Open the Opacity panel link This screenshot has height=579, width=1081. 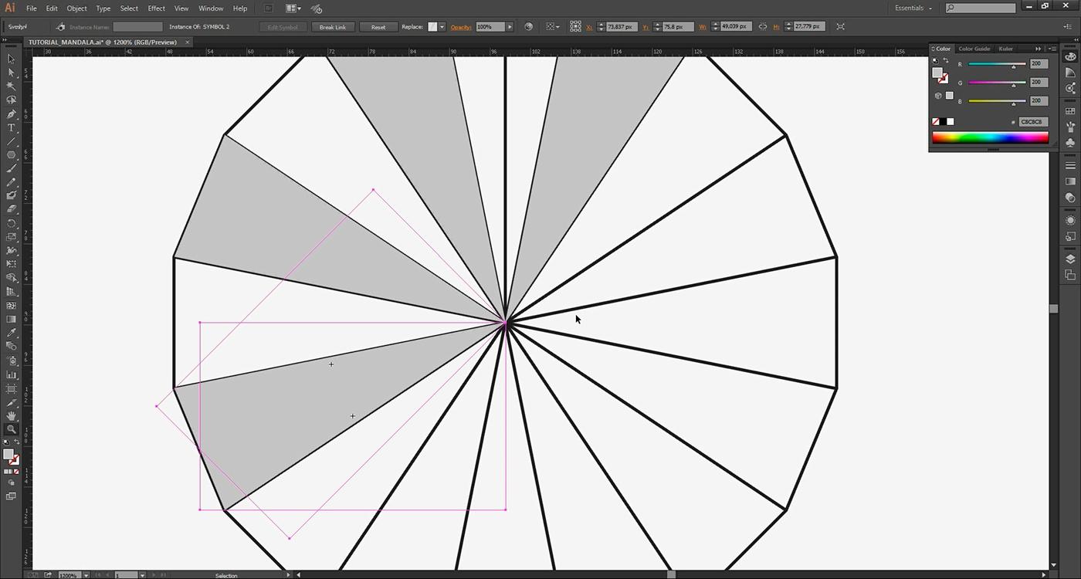pos(461,27)
